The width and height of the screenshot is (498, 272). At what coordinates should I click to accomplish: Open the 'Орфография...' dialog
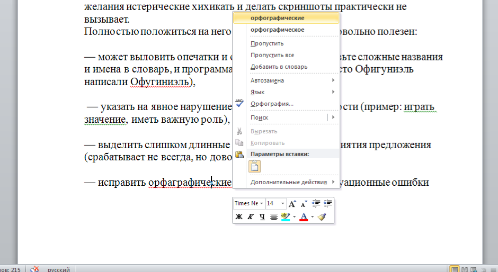(272, 104)
